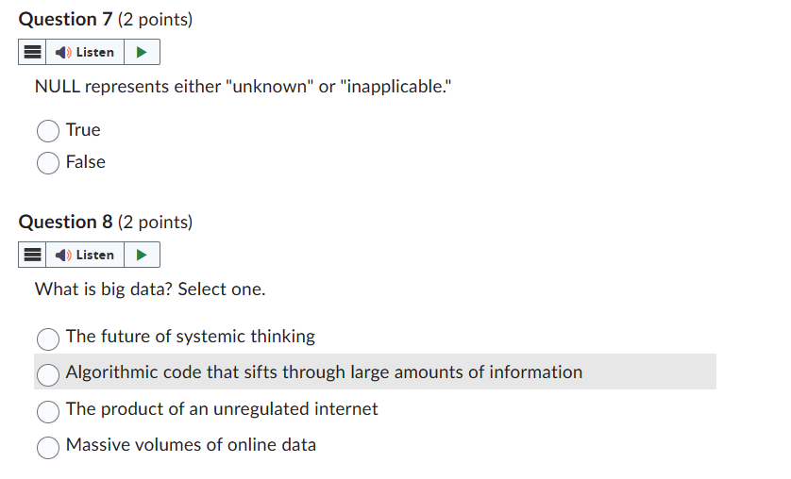Pick the "Massive volumes of online data" radio circle
The image size is (791, 479).
point(48,446)
